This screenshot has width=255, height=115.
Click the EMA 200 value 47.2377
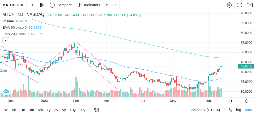[37, 34]
